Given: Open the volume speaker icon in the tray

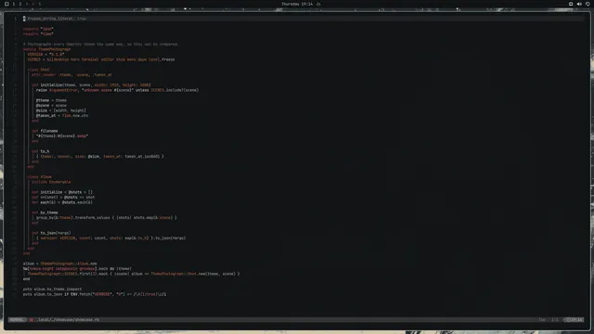Looking at the screenshot, I should pos(579,4).
